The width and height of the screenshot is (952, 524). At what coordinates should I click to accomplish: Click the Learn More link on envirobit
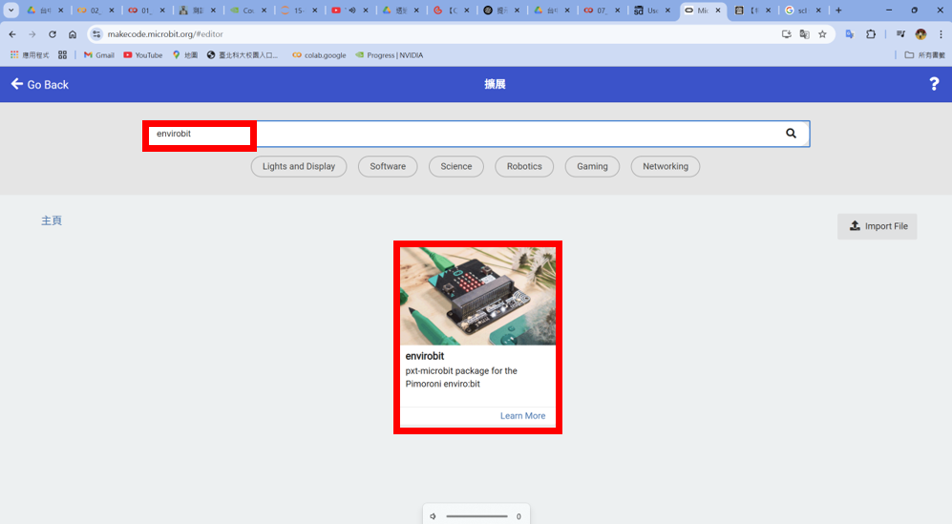(522, 416)
